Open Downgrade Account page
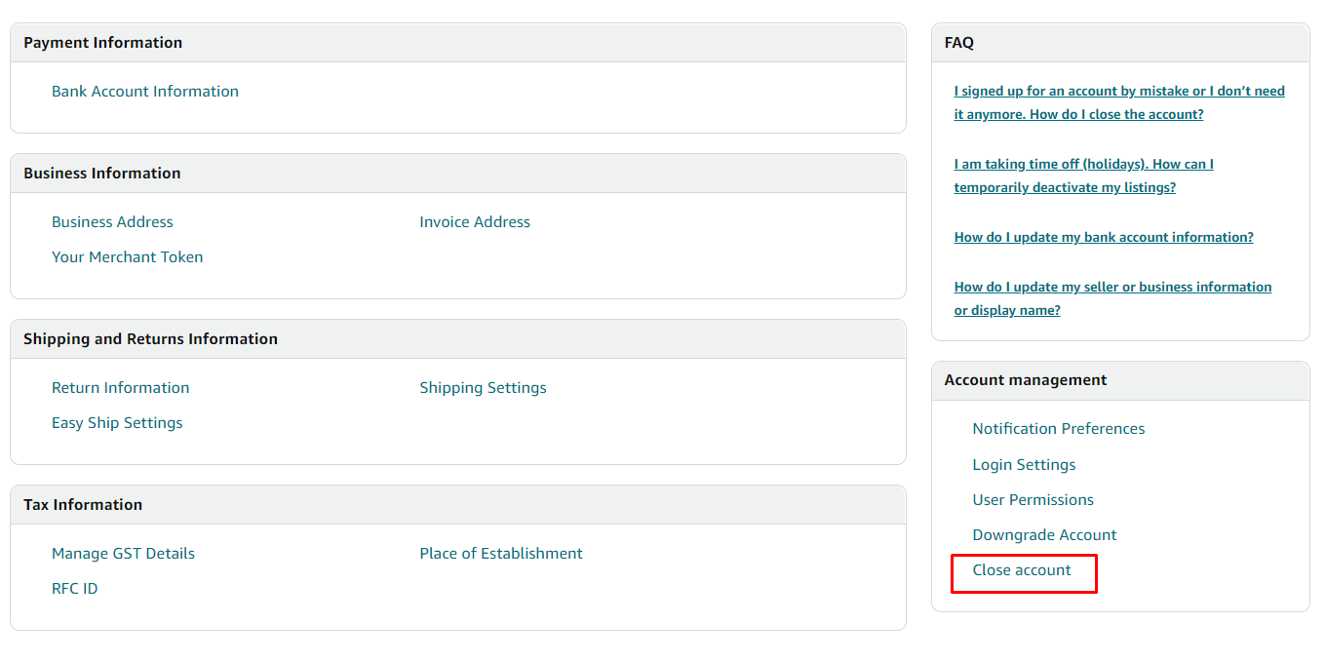This screenshot has height=662, width=1326. pos(1044,534)
